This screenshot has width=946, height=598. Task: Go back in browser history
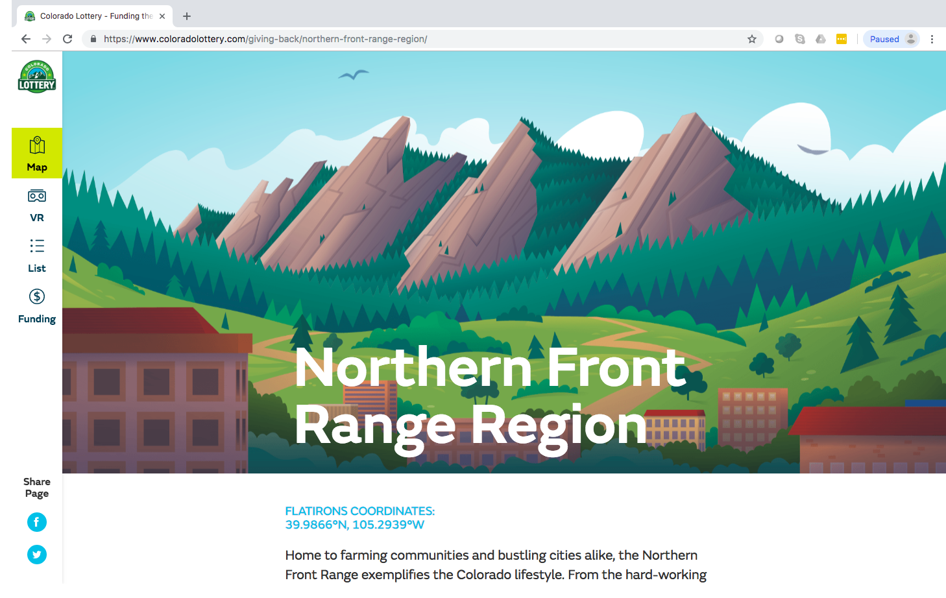pyautogui.click(x=26, y=39)
